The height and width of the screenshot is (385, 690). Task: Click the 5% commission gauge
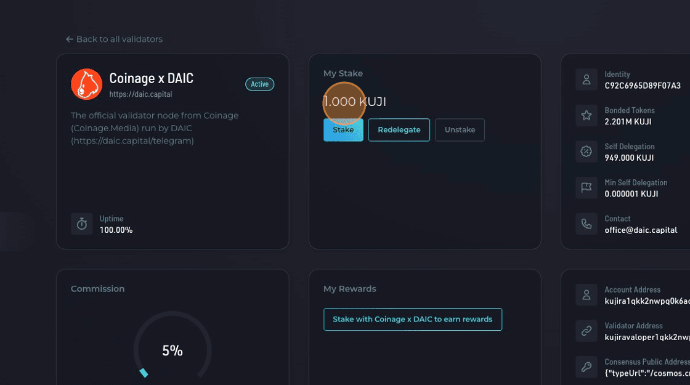172,351
